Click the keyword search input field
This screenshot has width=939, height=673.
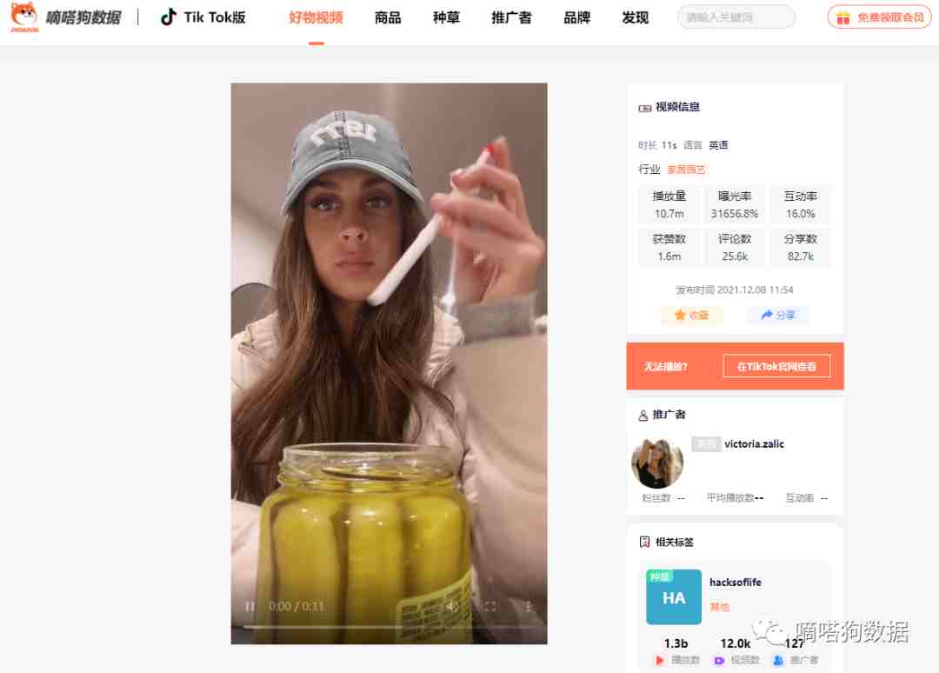736,17
